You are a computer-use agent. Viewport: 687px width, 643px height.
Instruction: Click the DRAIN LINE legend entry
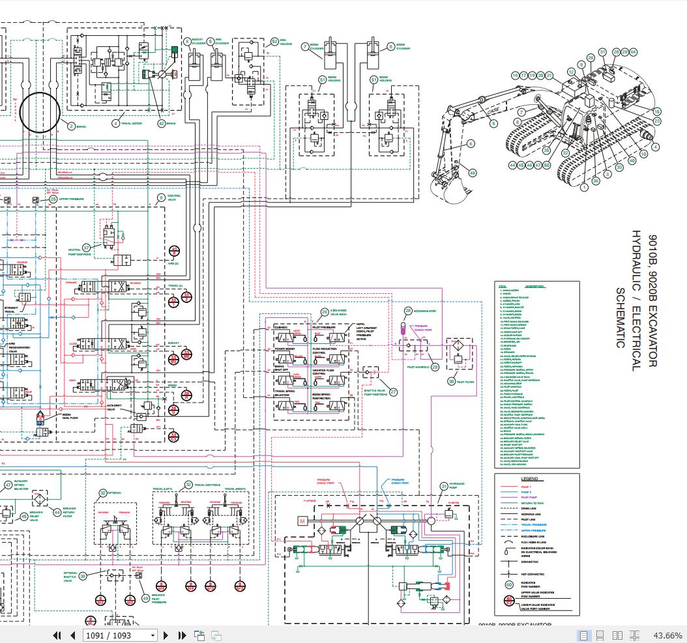click(x=529, y=509)
